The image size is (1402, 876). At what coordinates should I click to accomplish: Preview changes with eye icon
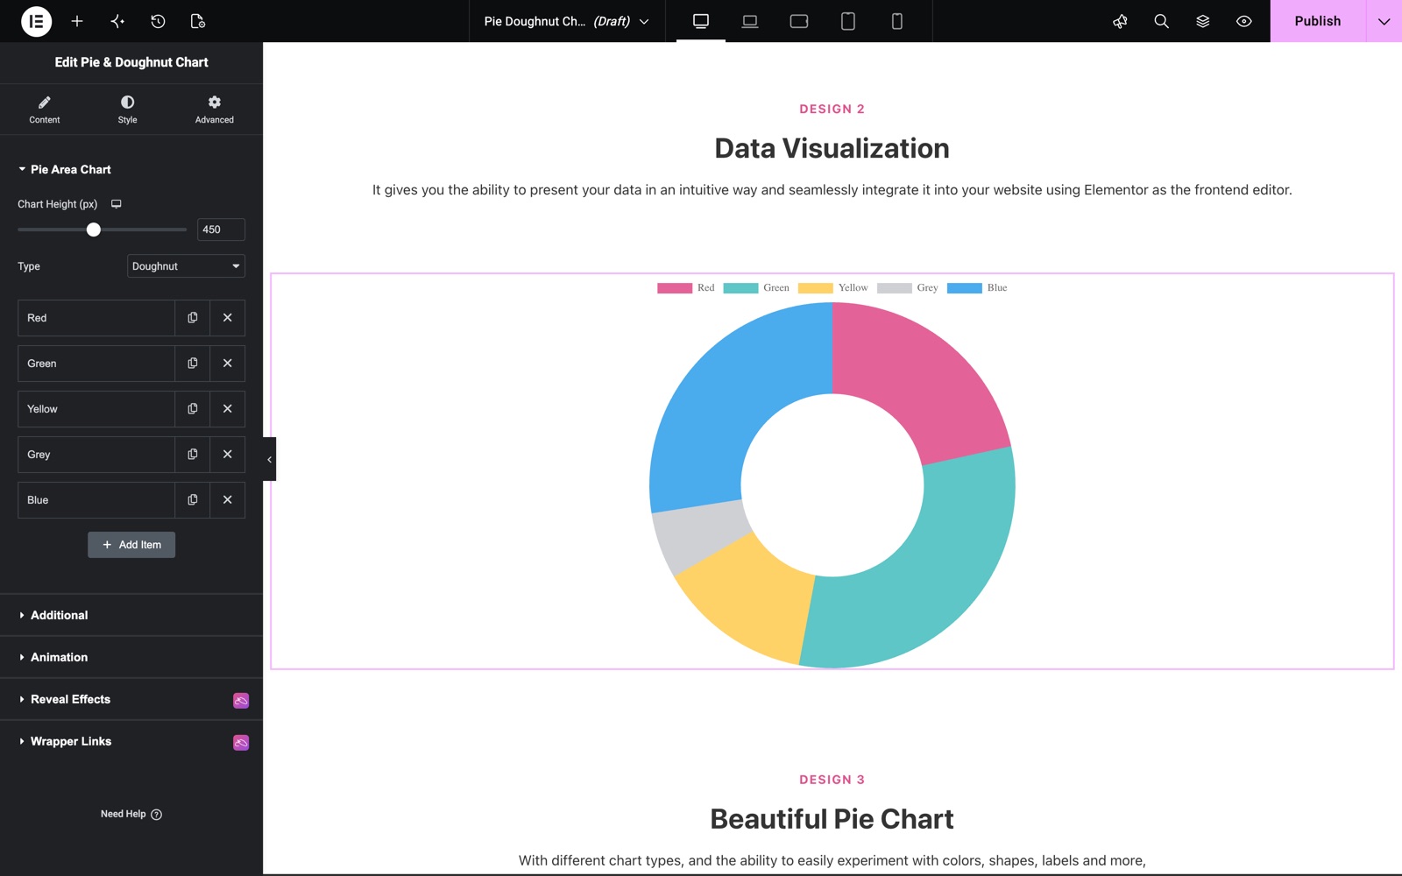[x=1243, y=21]
